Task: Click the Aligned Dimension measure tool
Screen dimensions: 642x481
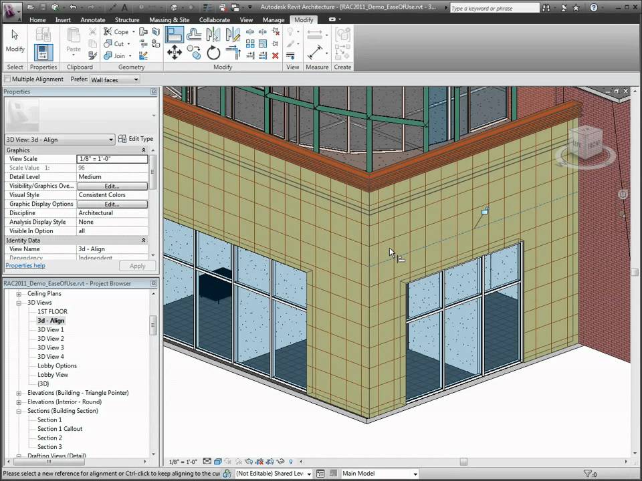Action: pos(315,52)
